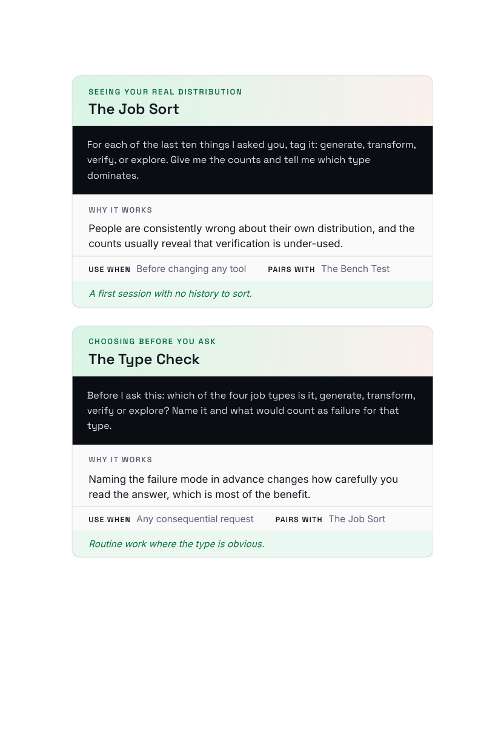Click the 'Naming the failure mode' explanation
504x756 pixels.
[244, 487]
